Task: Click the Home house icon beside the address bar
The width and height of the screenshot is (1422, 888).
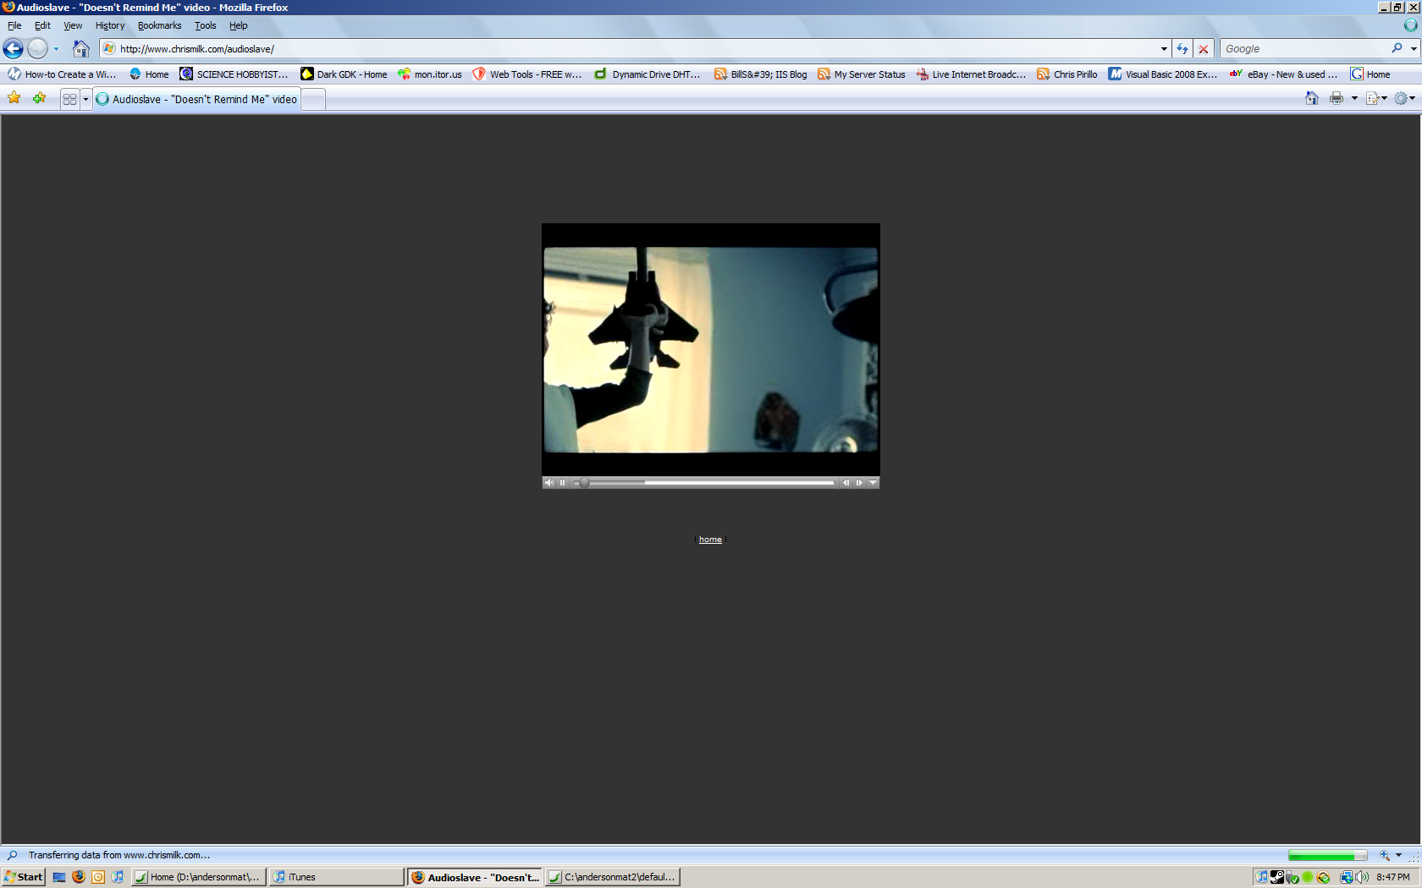Action: tap(81, 49)
